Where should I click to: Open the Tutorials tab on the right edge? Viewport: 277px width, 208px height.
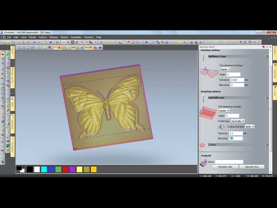coord(275,73)
